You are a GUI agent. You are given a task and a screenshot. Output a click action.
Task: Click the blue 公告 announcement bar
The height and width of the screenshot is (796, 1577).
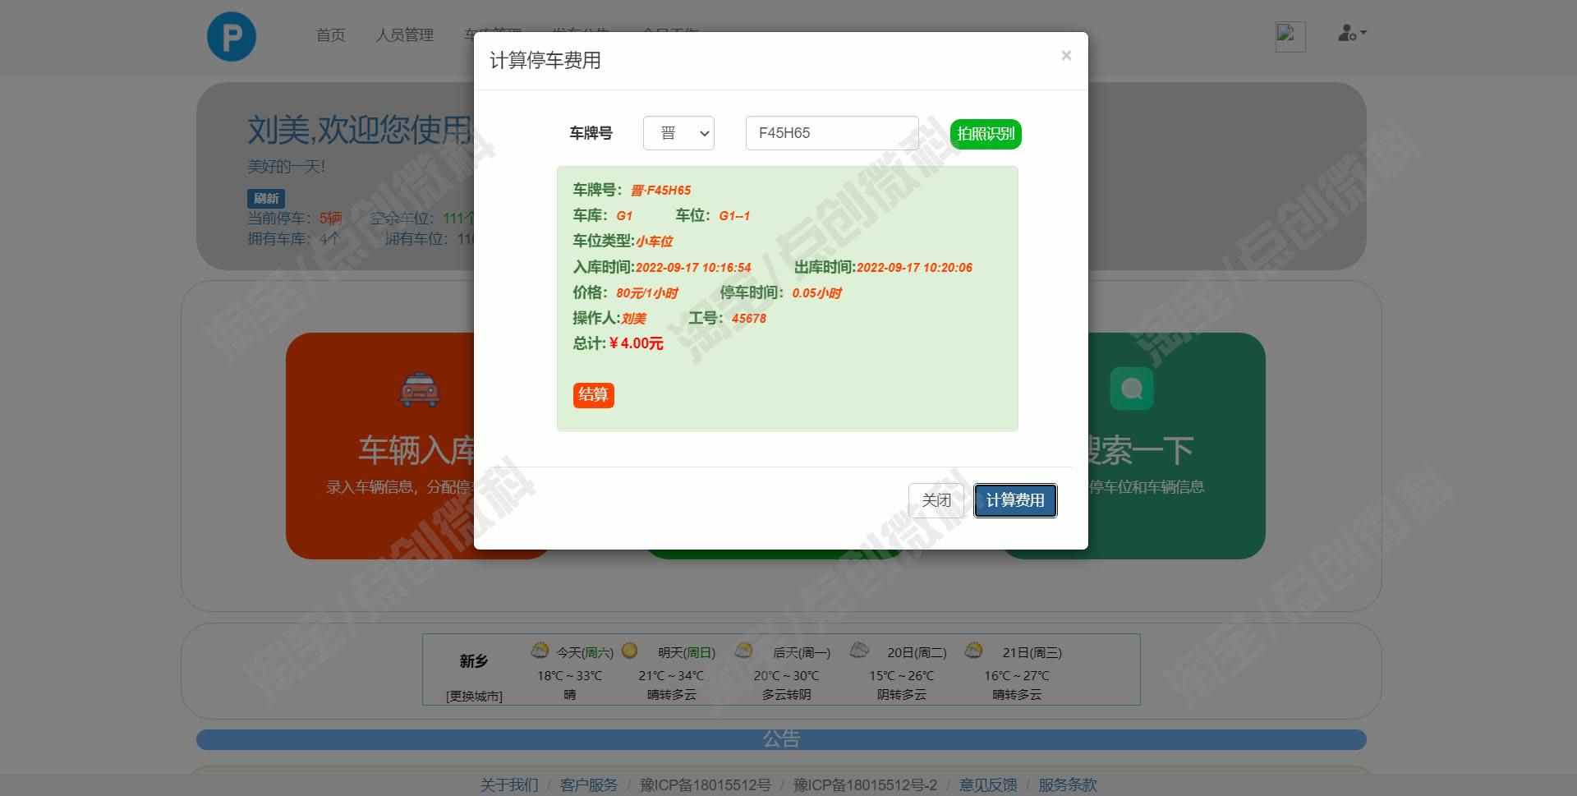[x=781, y=739]
